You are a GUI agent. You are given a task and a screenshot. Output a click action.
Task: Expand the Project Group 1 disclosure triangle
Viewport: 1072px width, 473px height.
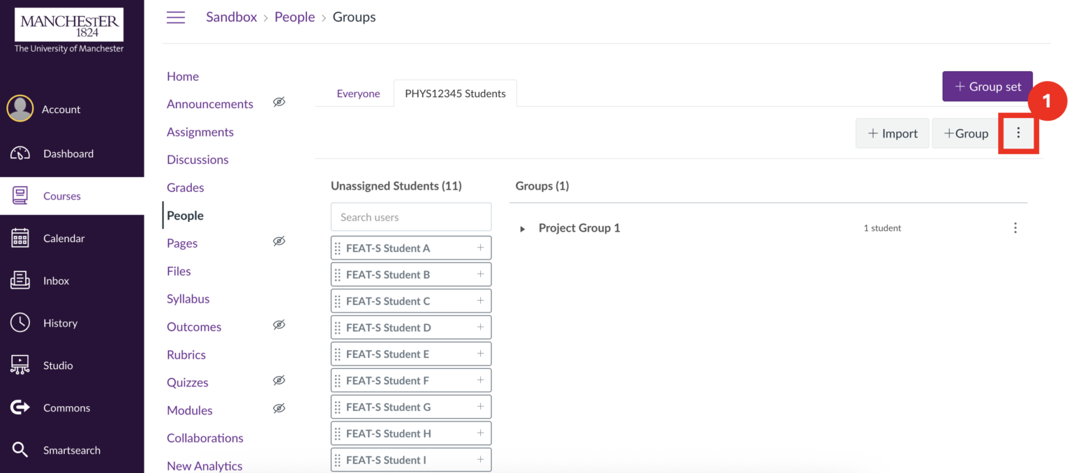point(522,228)
